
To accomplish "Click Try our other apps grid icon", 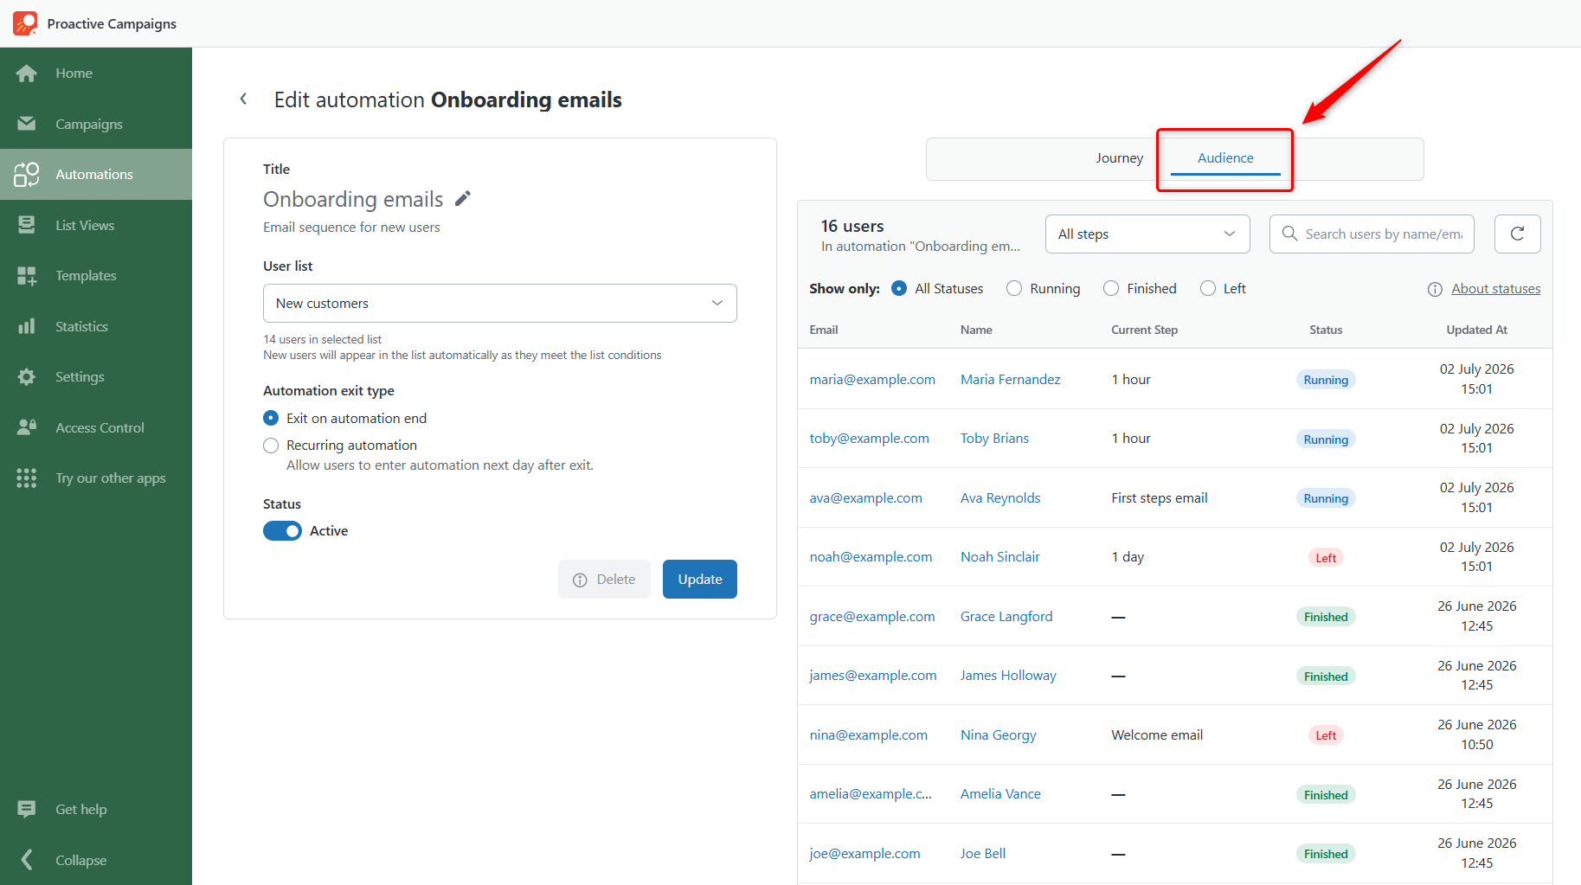I will [27, 478].
